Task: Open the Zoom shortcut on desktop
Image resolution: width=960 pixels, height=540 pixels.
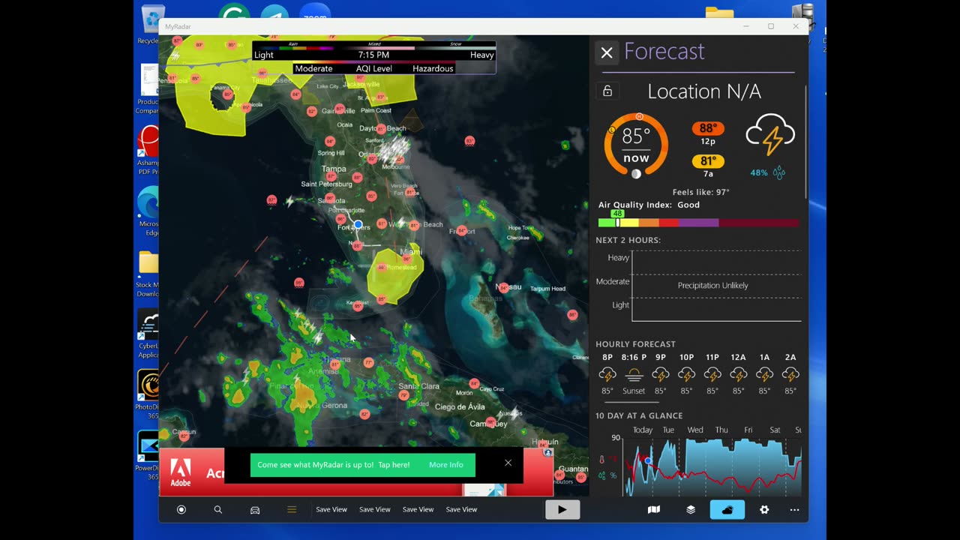Action: pyautogui.click(x=315, y=13)
